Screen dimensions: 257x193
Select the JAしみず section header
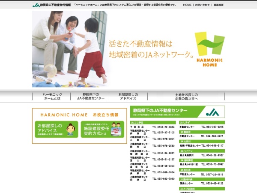click(202, 123)
